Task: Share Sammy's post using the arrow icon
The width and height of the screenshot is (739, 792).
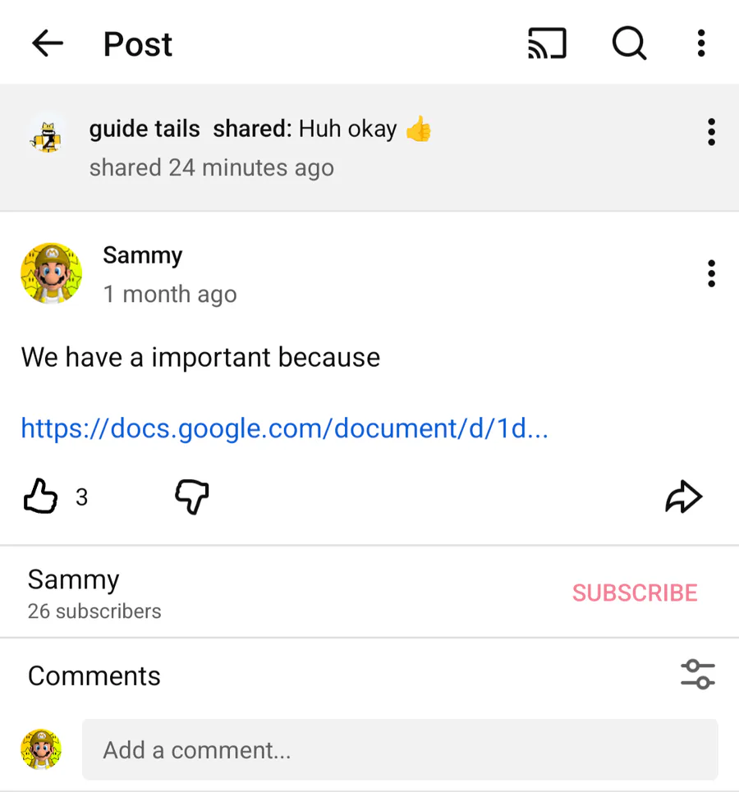Action: pos(683,497)
